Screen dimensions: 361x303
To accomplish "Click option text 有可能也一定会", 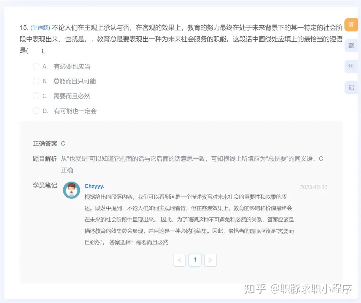I will coord(75,111).
